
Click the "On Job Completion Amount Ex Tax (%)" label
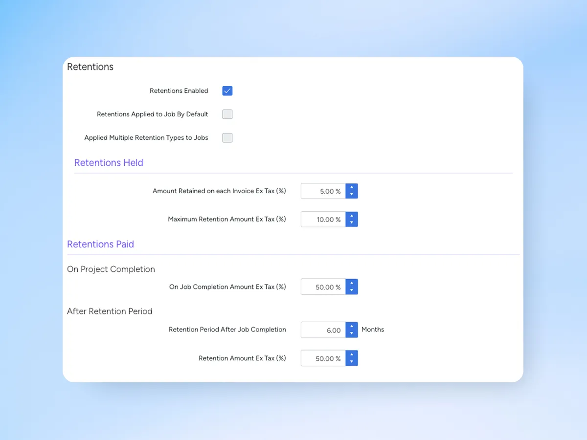227,287
